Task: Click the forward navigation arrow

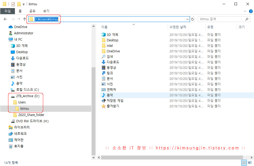Action: pos(13,19)
